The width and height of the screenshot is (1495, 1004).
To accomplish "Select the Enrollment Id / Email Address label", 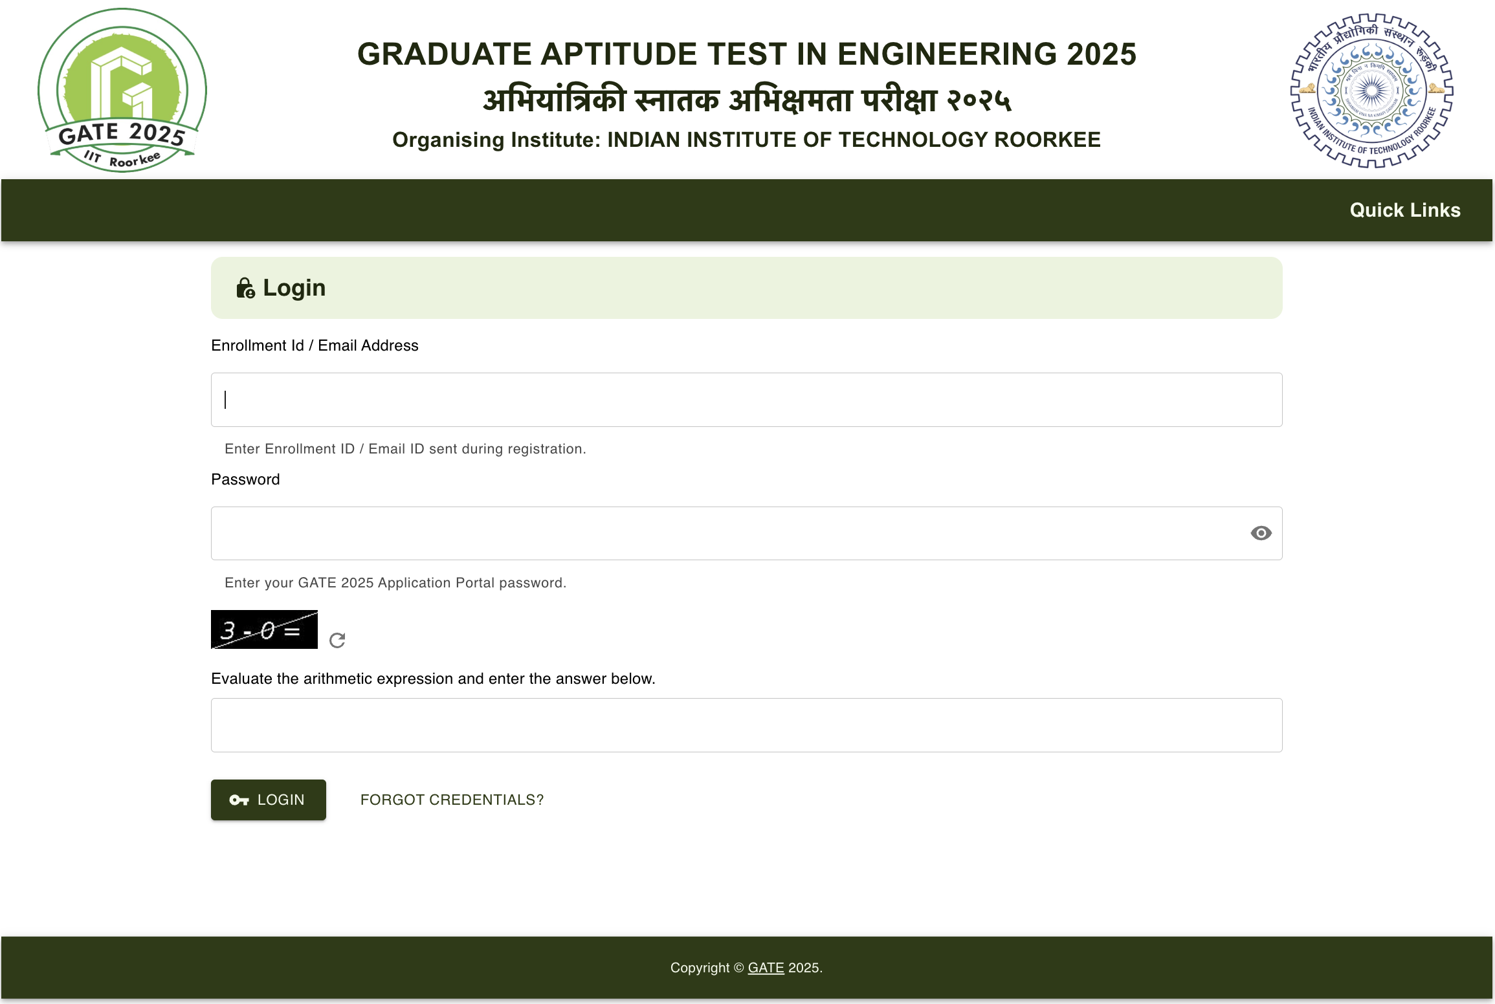I will pyautogui.click(x=315, y=345).
